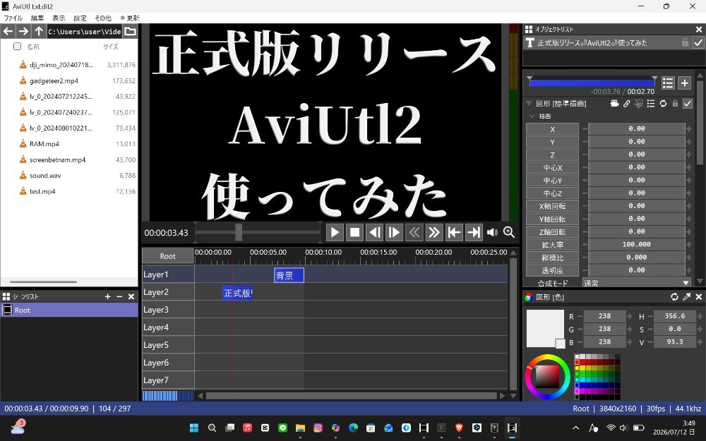Open the 合成モード dropdown showing 通常
Image resolution: width=706 pixels, height=441 pixels.
coord(636,283)
